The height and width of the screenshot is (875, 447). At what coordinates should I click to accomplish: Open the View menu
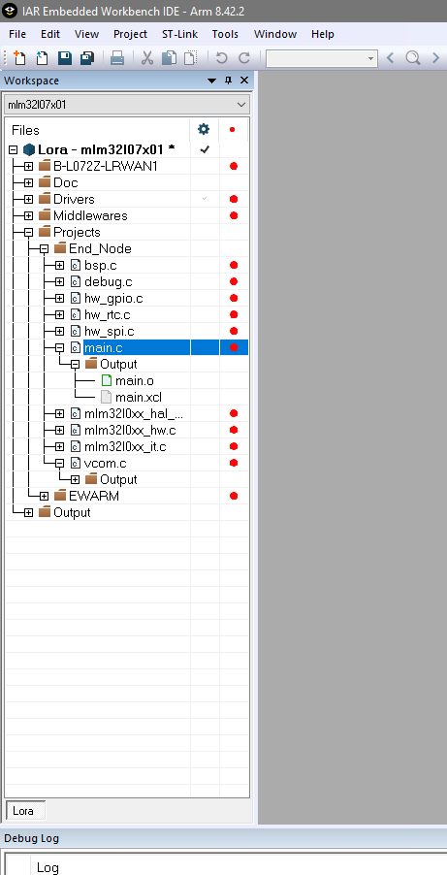(86, 34)
